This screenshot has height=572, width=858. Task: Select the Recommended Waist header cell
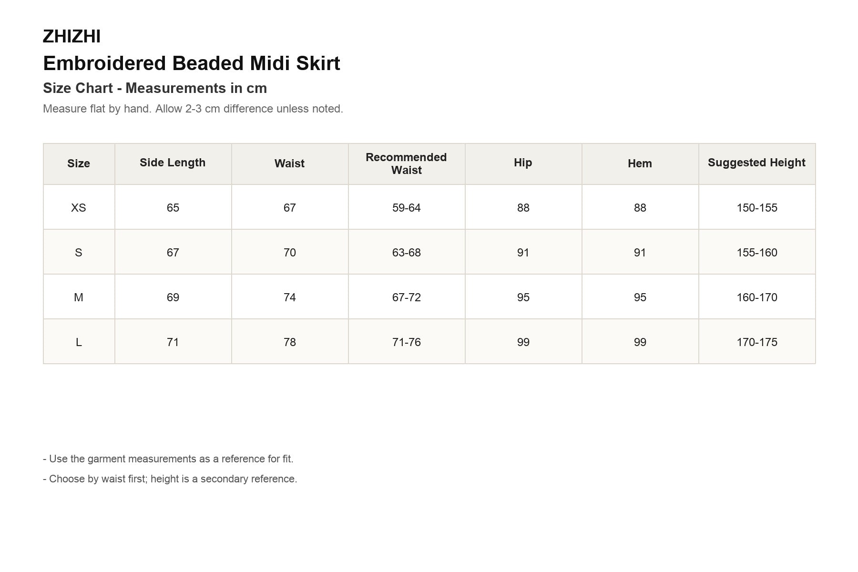(407, 164)
